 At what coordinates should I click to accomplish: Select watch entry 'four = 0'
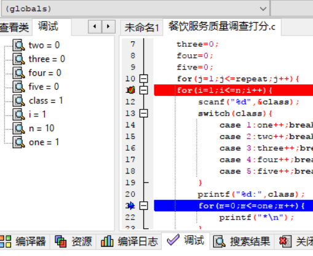(x=45, y=73)
